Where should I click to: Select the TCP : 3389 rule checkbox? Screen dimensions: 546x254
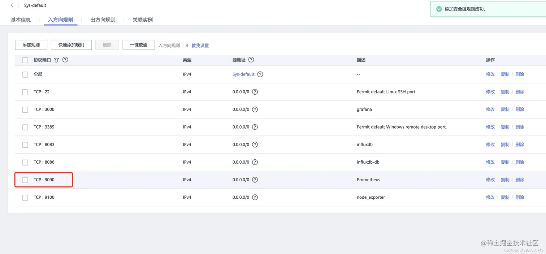coord(25,127)
